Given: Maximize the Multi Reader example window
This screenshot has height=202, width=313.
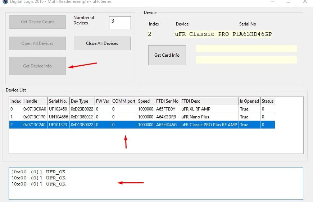Looking at the screenshot, I should coord(289,1).
